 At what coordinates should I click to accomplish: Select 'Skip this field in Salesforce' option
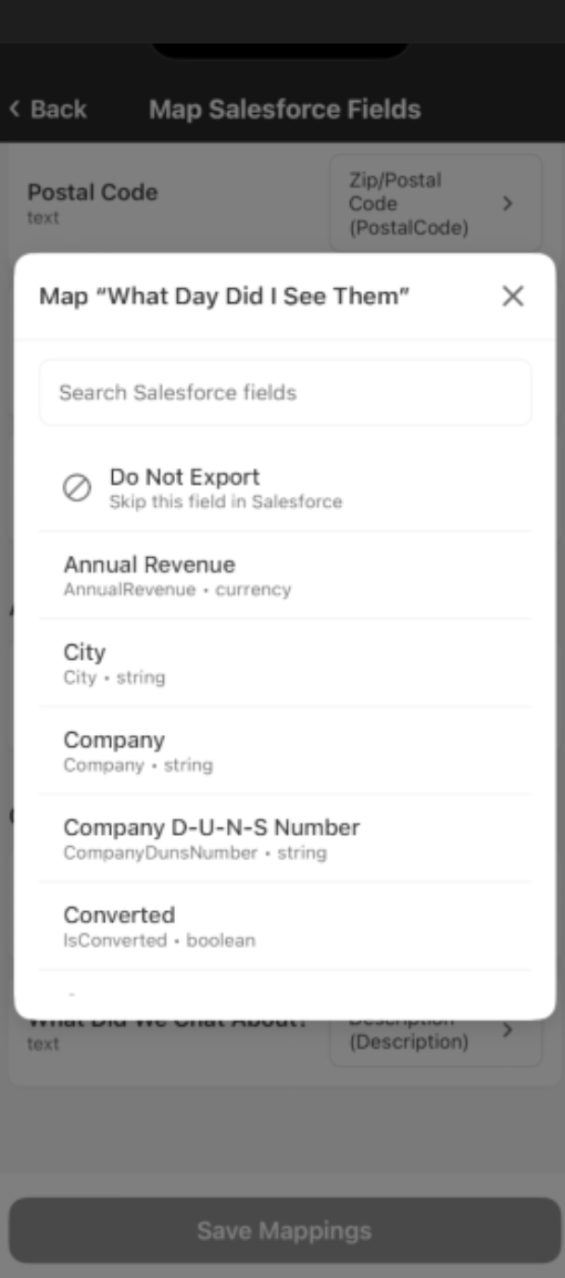[225, 502]
